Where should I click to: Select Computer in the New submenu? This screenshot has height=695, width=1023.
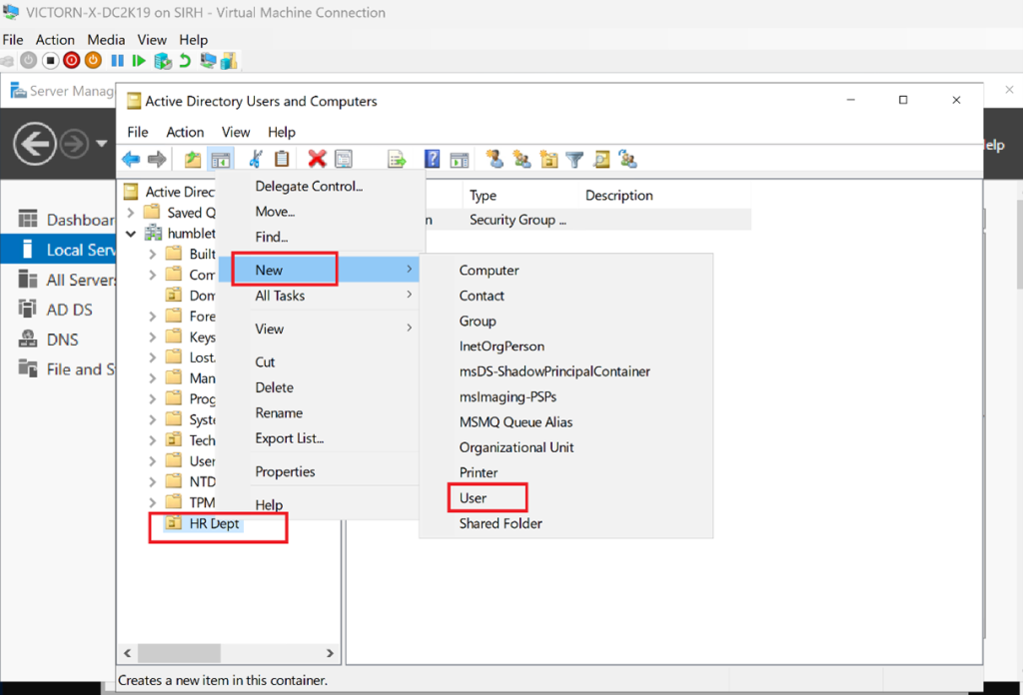coord(489,270)
